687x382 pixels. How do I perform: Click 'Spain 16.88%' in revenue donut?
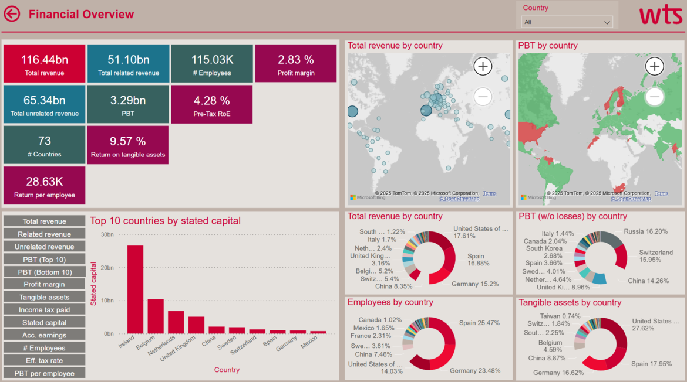478,260
